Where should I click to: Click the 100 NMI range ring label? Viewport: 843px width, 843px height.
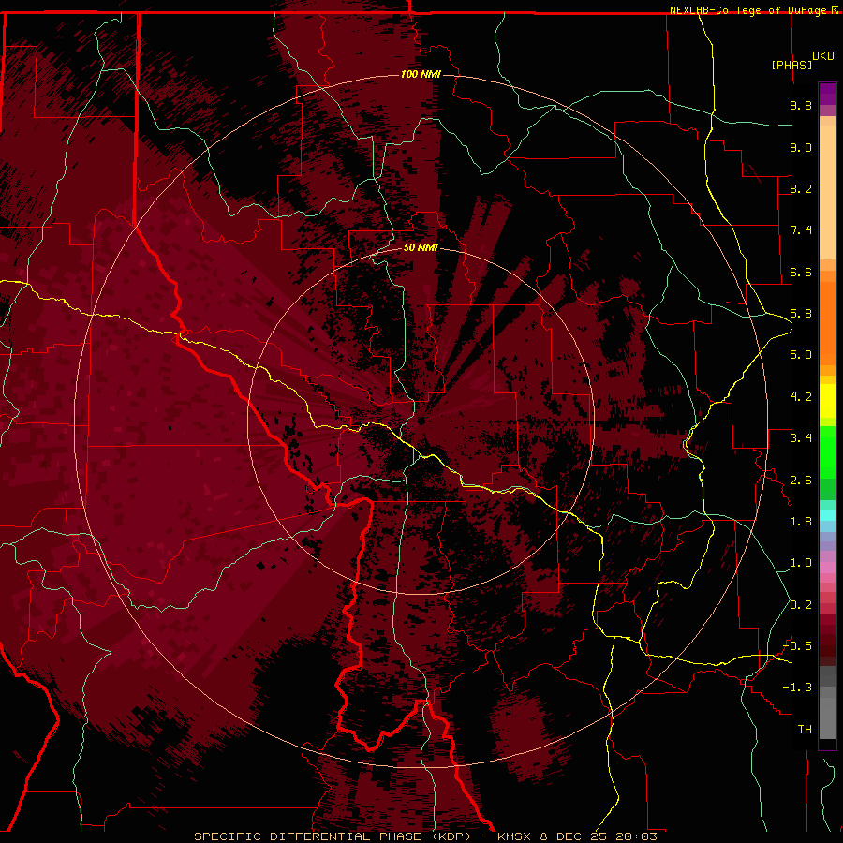tap(421, 74)
